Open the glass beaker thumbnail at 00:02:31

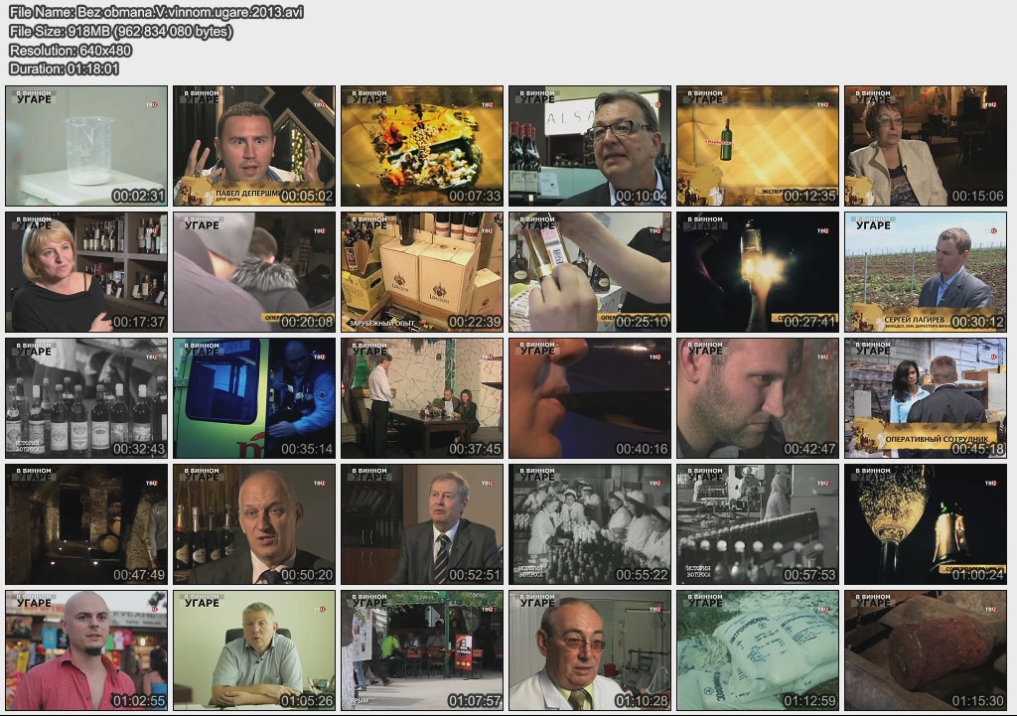point(86,145)
